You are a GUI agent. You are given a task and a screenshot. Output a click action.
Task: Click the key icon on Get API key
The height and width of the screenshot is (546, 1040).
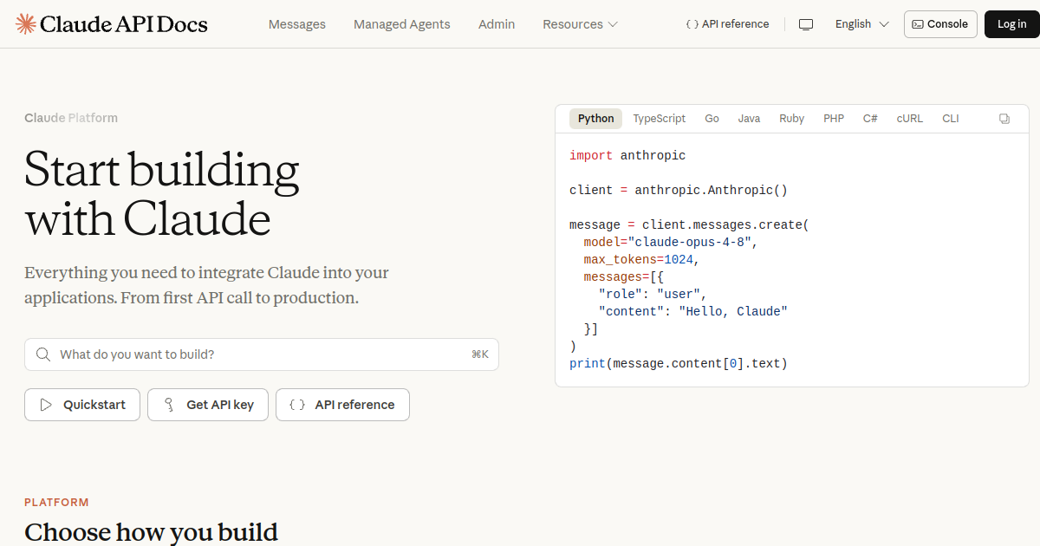point(169,405)
